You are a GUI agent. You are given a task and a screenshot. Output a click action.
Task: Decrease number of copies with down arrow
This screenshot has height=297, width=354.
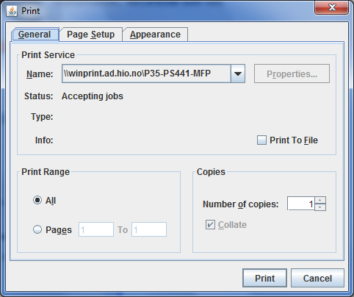[x=320, y=207]
